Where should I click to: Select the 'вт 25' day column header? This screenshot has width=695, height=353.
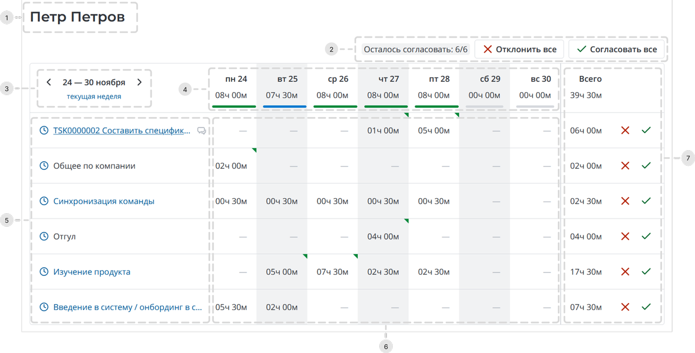[281, 79]
